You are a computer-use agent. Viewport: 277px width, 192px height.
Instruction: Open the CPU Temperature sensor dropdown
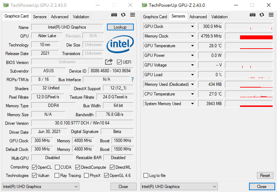(x=192, y=94)
